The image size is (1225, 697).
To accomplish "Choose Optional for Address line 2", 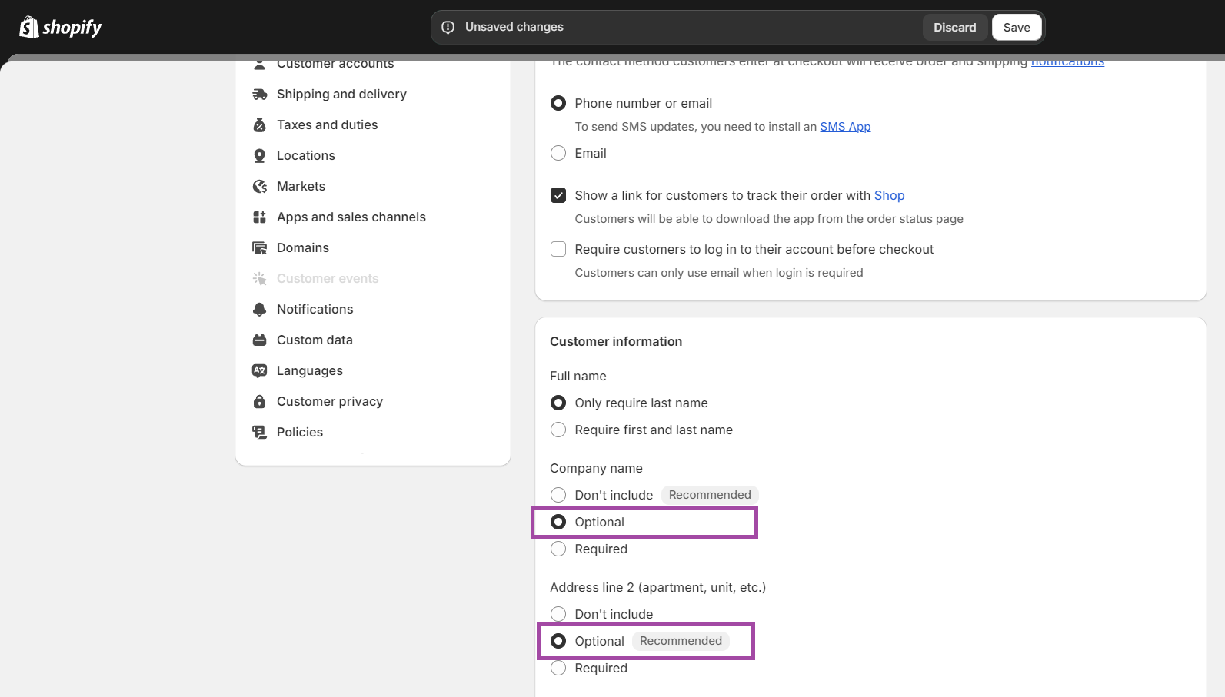I will point(558,641).
